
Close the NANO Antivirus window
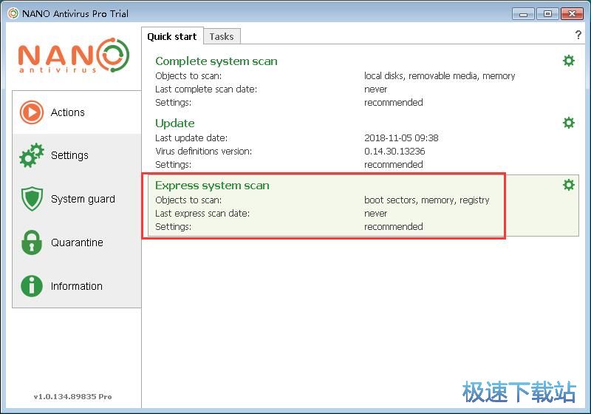572,14
